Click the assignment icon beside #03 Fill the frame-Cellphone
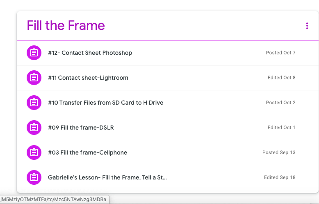319x204 pixels. (x=34, y=152)
